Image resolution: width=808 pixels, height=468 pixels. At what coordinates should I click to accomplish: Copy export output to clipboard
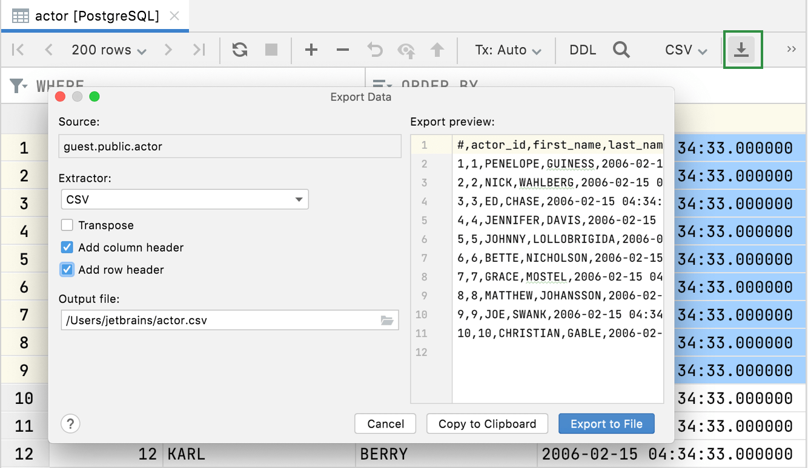(487, 424)
